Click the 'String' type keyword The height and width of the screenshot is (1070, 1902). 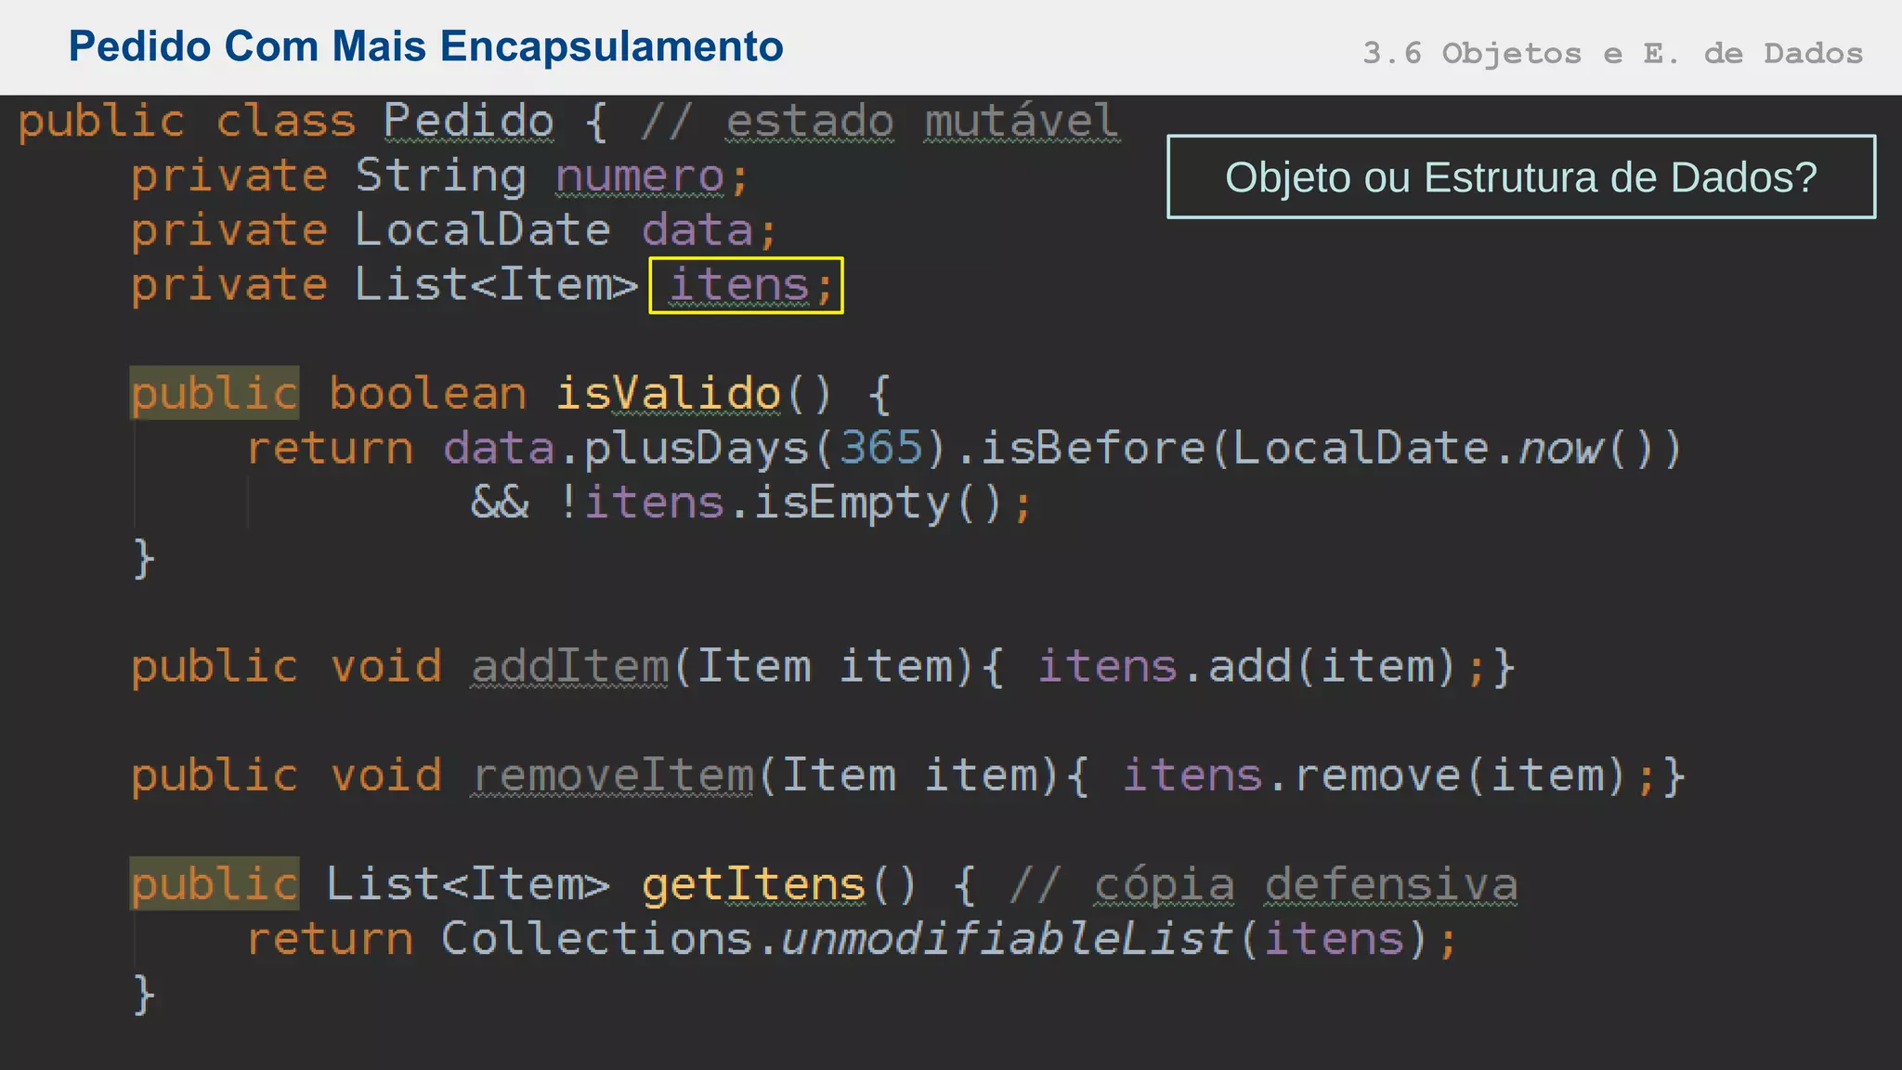pyautogui.click(x=441, y=176)
